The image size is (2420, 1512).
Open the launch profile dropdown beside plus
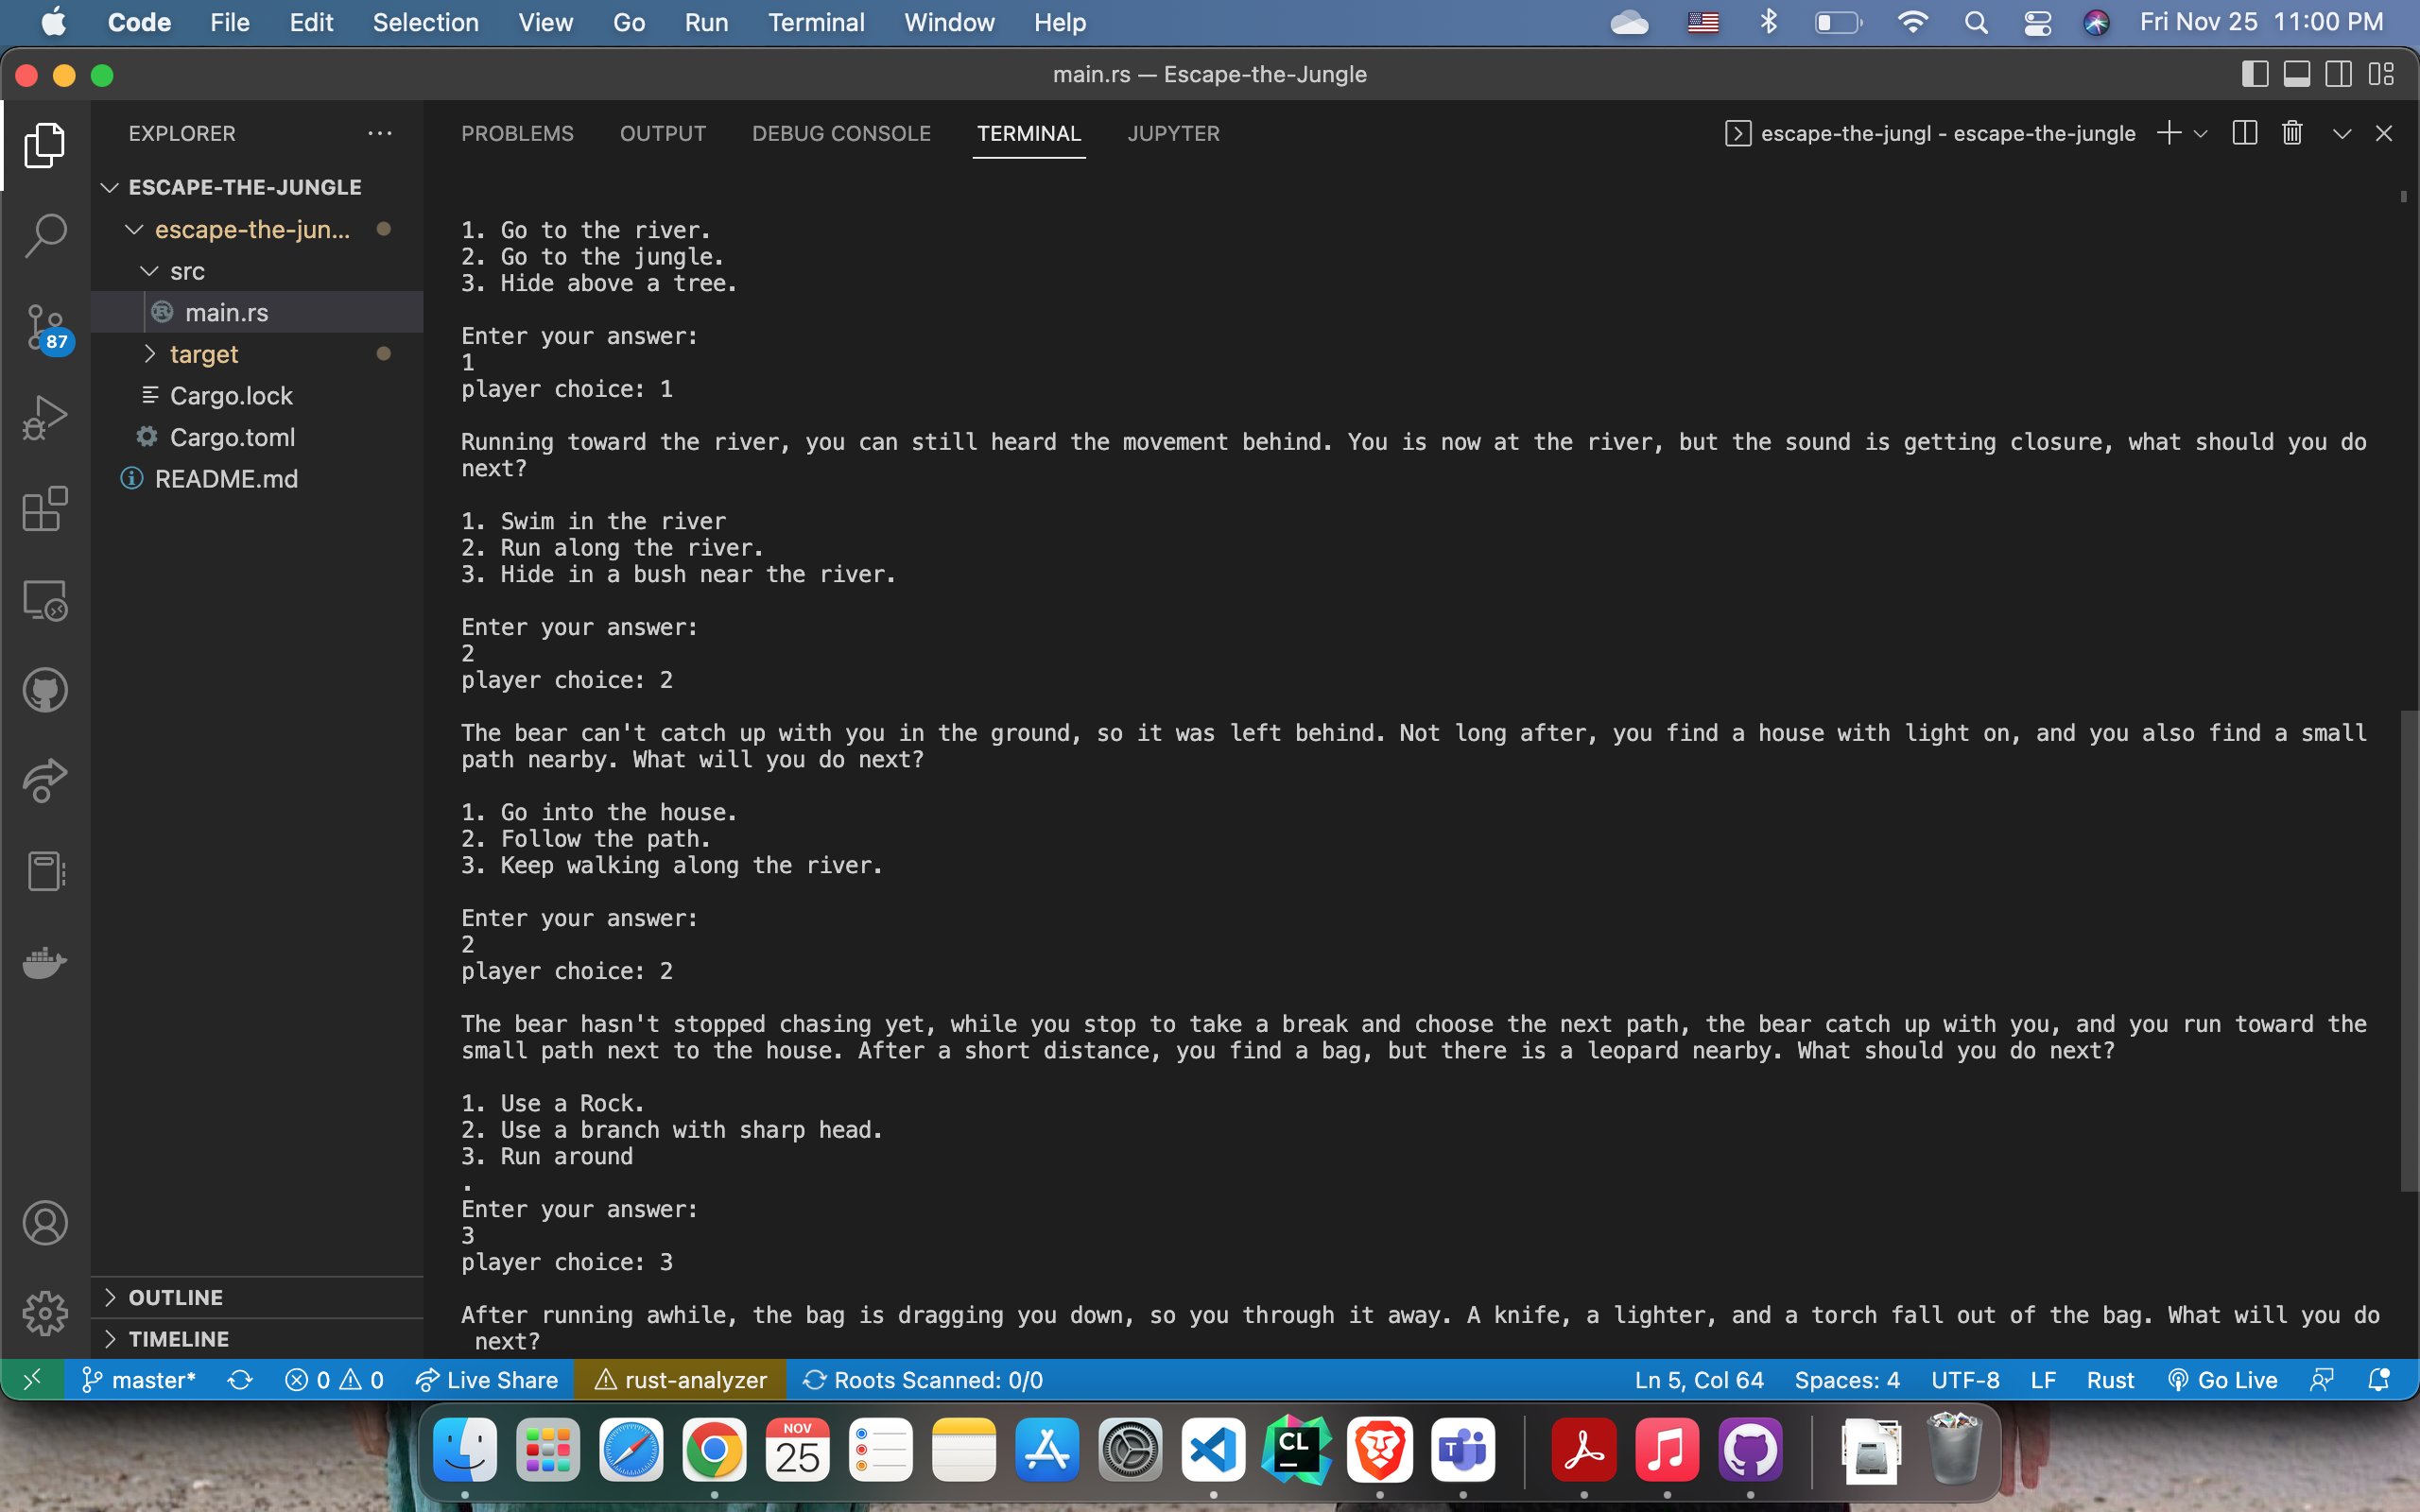[2201, 133]
